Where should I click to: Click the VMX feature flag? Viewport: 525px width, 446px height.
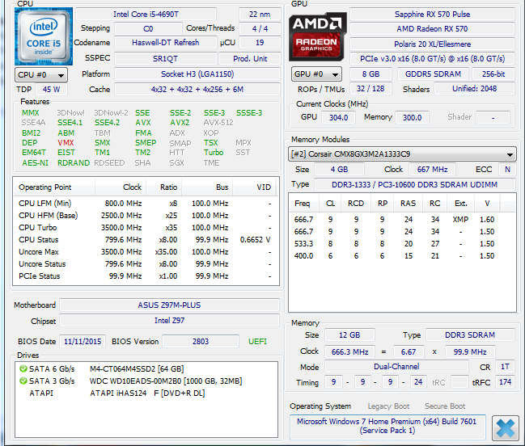(66, 143)
